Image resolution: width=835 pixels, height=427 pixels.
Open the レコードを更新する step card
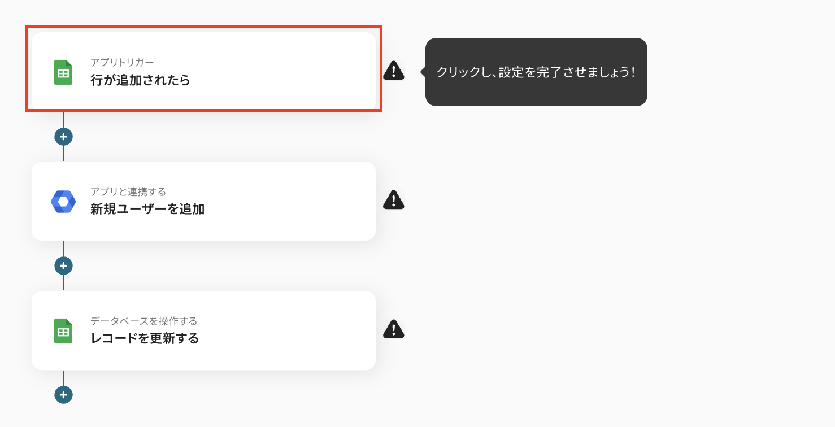(x=203, y=330)
